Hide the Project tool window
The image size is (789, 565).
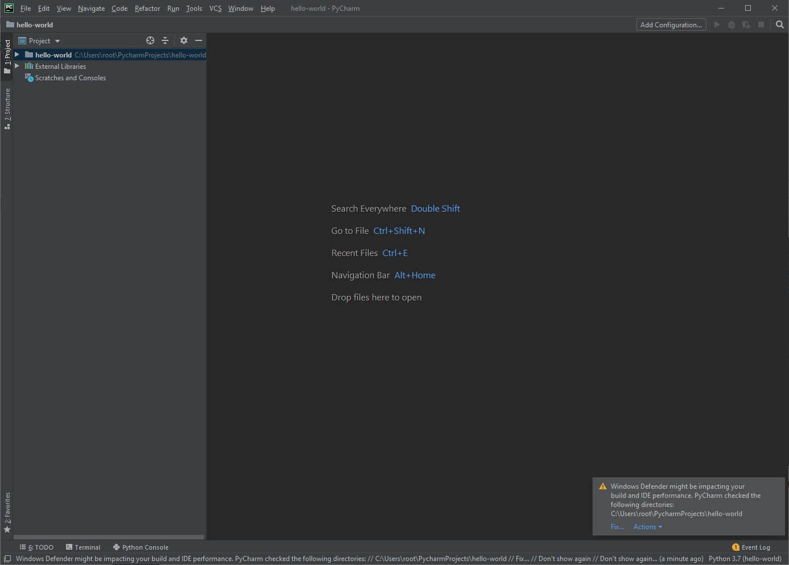coord(199,40)
